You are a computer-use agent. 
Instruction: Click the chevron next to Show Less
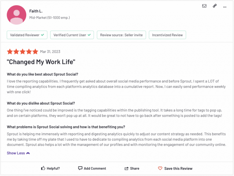[x=28, y=153]
